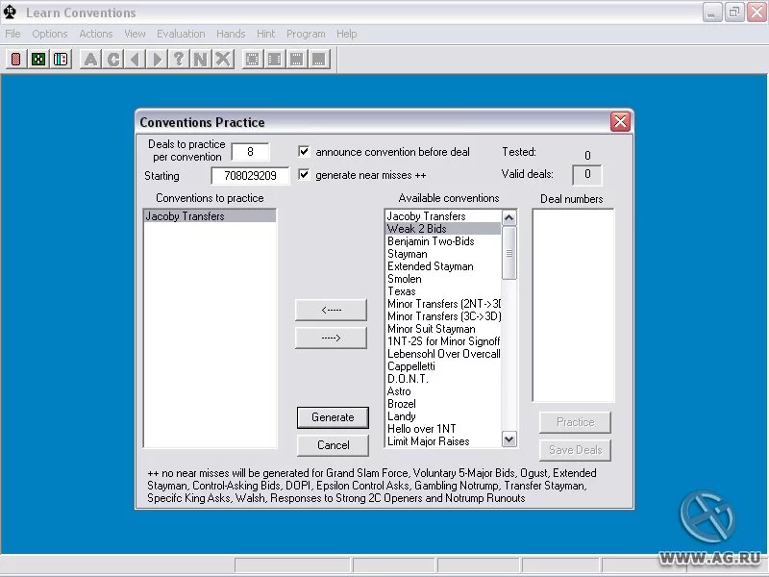Image resolution: width=769 pixels, height=577 pixels.
Task: Click the disabled Practice button
Action: click(x=575, y=422)
